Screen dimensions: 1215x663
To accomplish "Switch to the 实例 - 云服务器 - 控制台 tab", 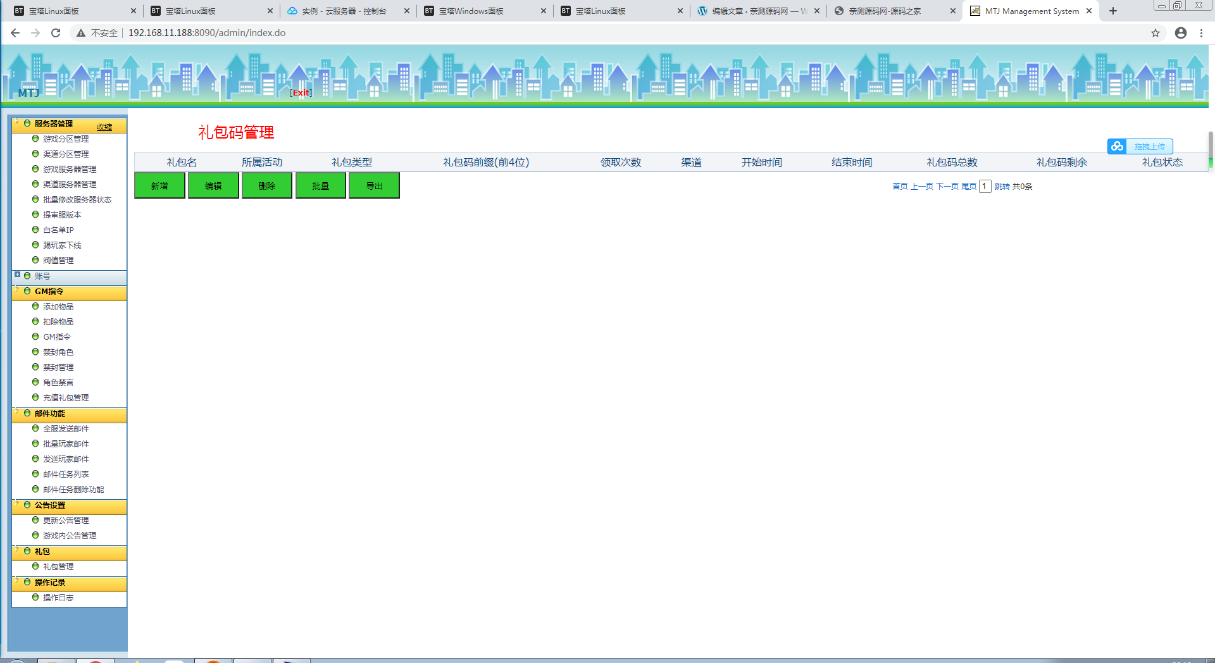I will click(344, 11).
